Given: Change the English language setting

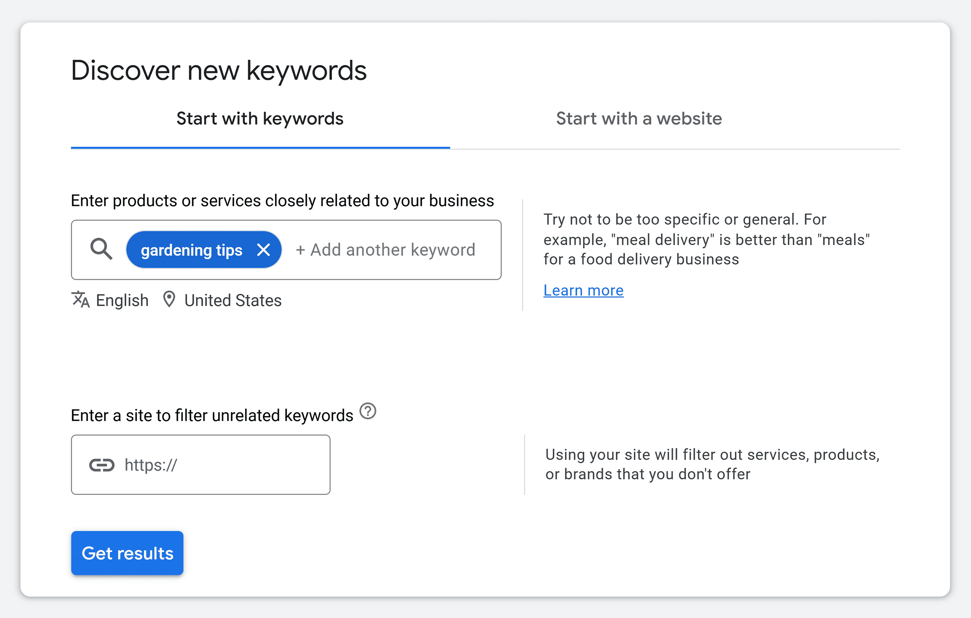Looking at the screenshot, I should [x=122, y=301].
